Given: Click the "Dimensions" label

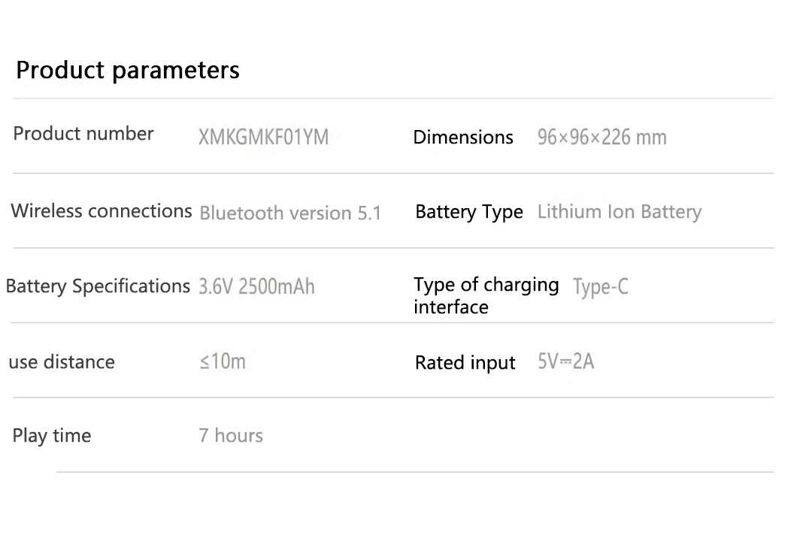Looking at the screenshot, I should point(463,138).
